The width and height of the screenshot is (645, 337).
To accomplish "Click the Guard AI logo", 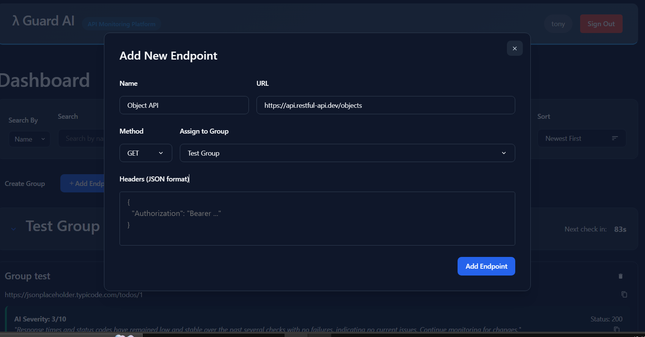I will click(x=43, y=21).
